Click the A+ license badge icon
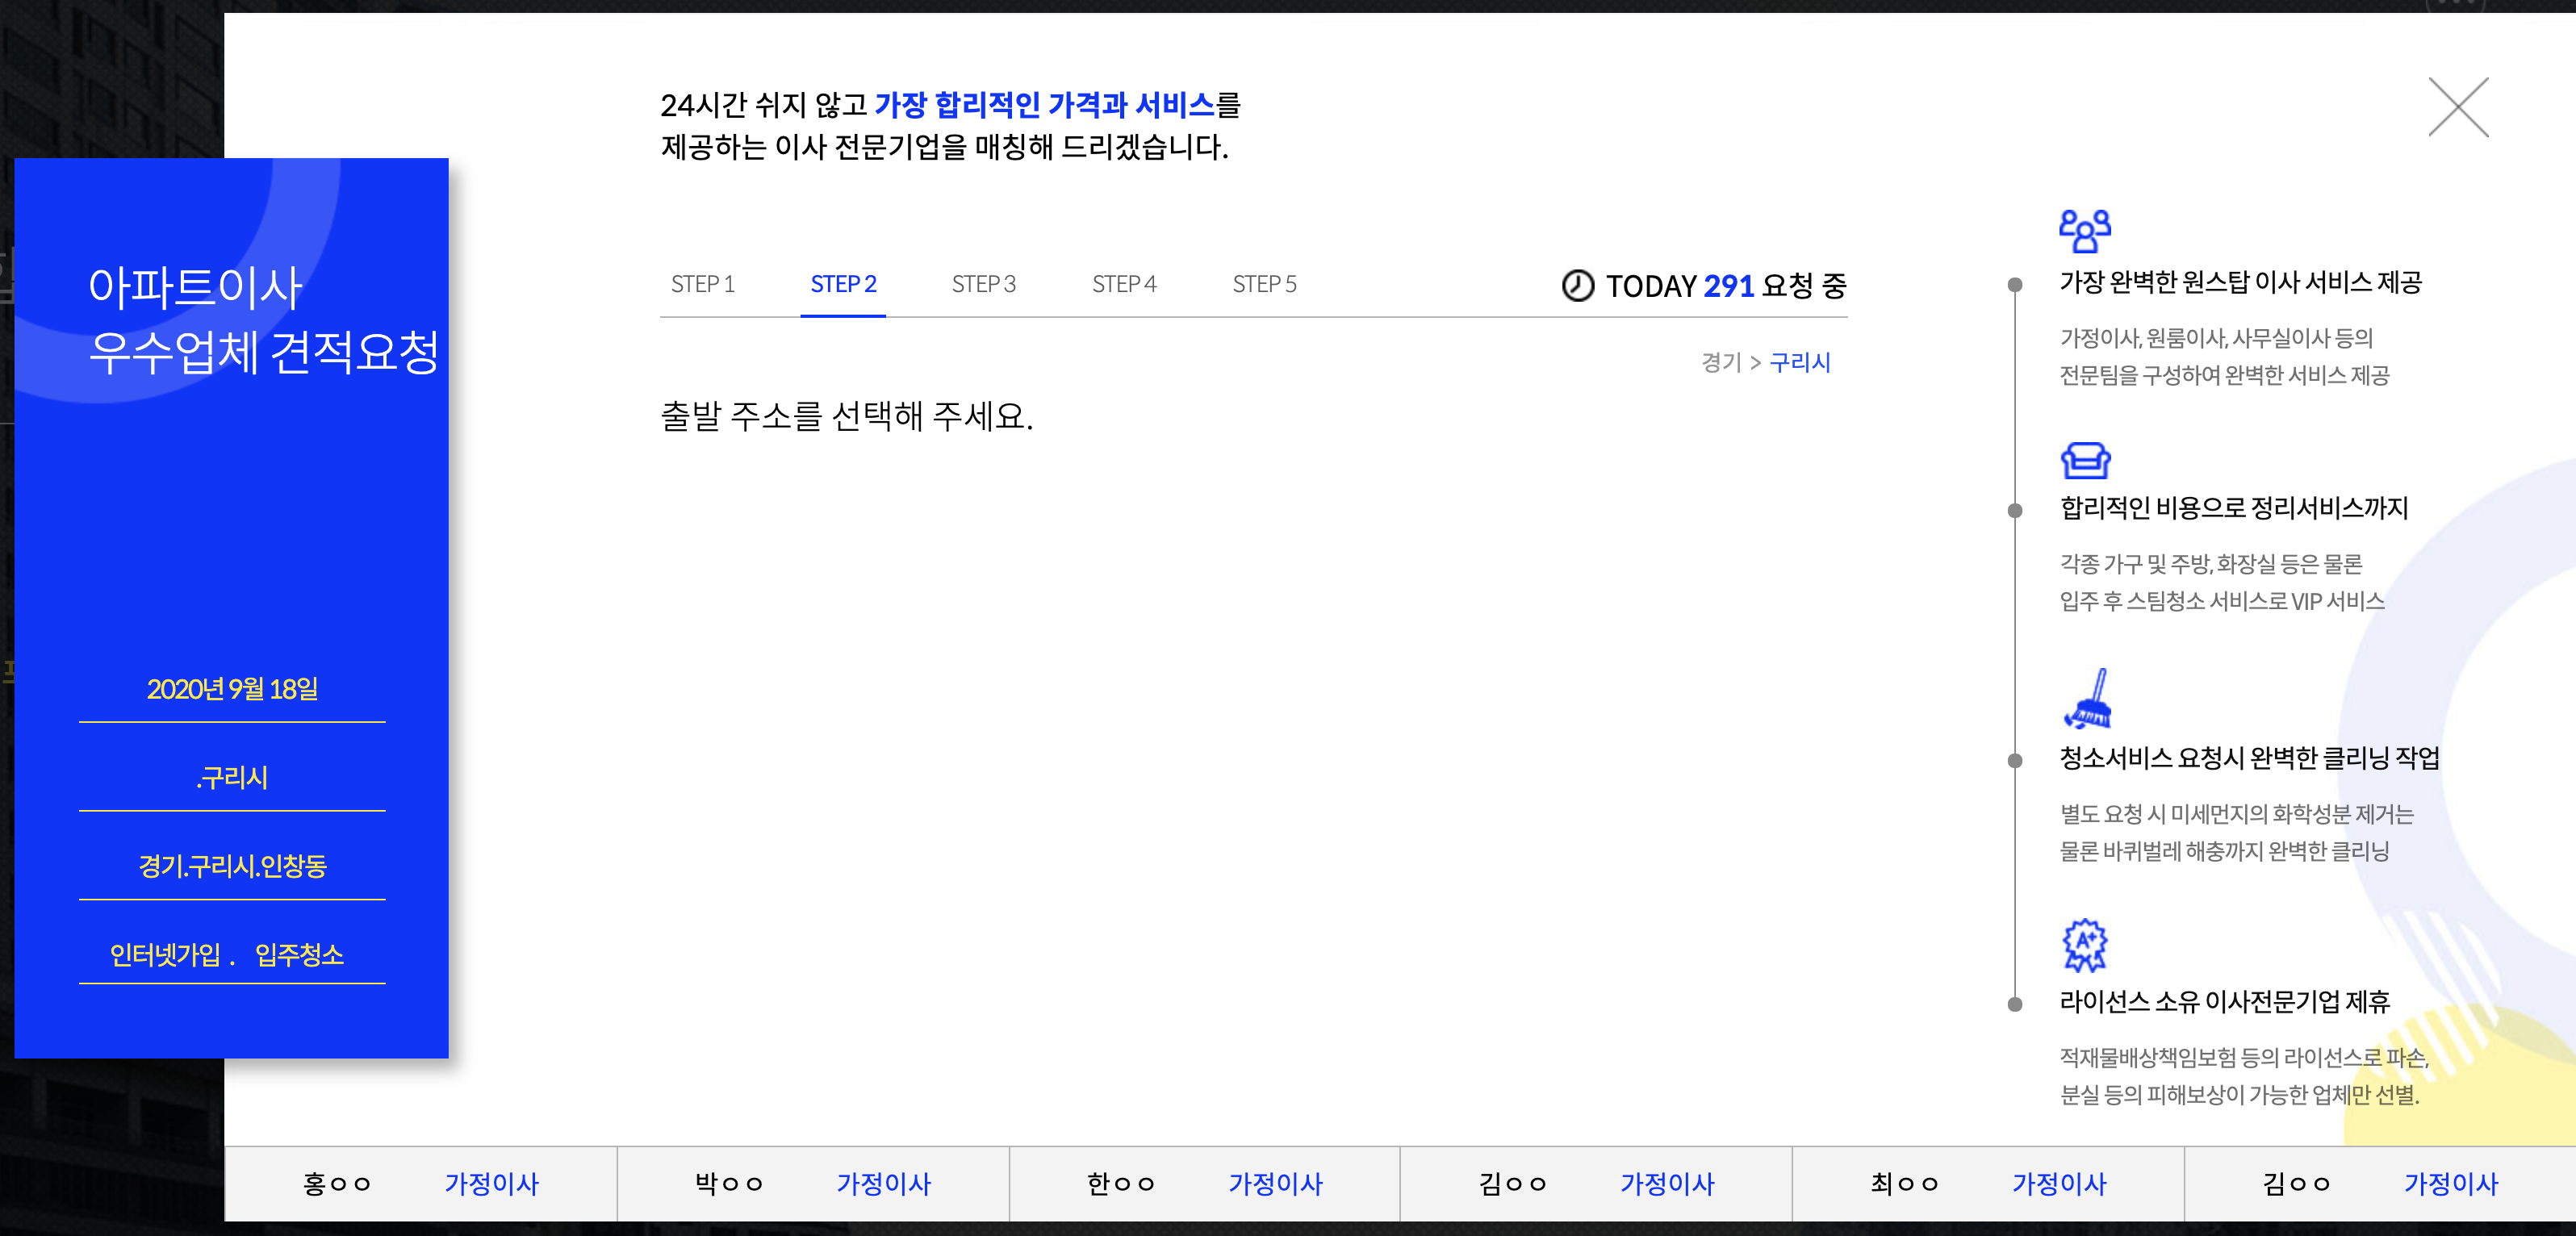Image resolution: width=2576 pixels, height=1236 pixels. tap(2084, 944)
